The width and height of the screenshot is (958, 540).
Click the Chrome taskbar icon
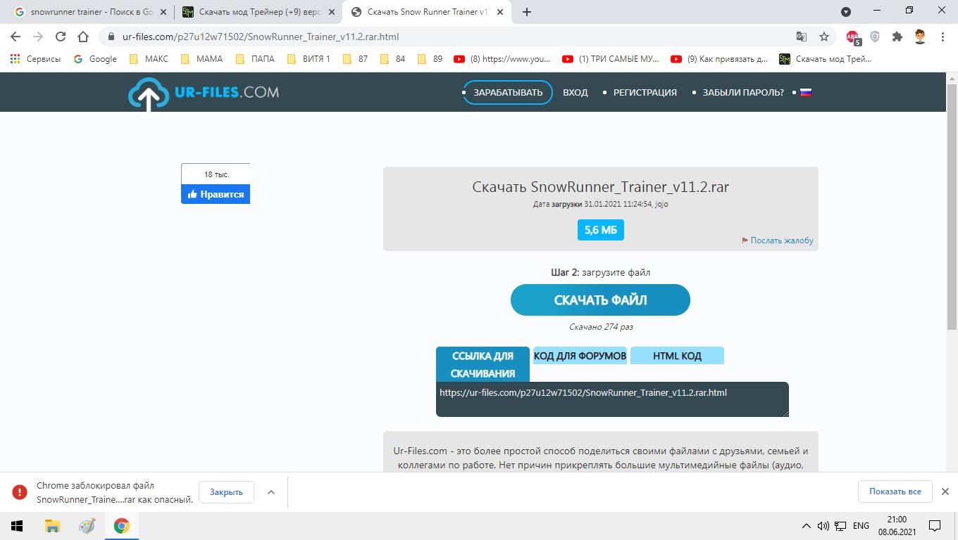click(x=122, y=525)
